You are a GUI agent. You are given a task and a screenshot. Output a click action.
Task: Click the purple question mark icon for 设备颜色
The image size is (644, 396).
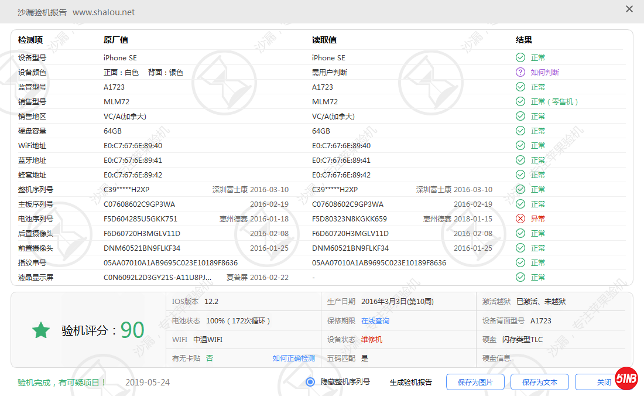coord(520,72)
